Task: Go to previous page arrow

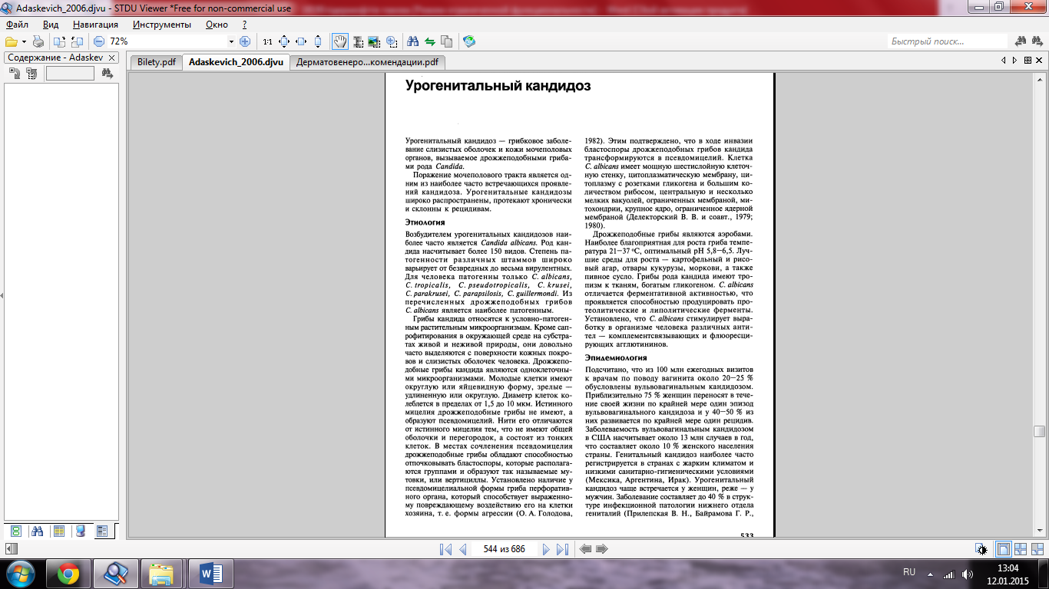Action: click(x=462, y=549)
